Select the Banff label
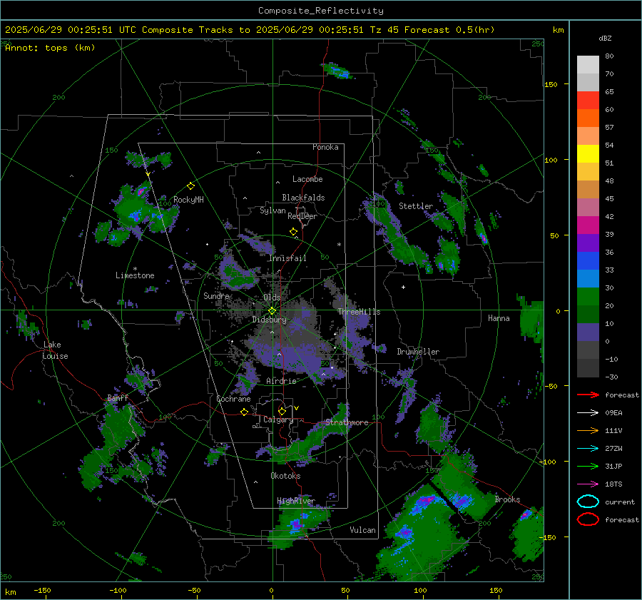This screenshot has width=642, height=600. pyautogui.click(x=118, y=397)
